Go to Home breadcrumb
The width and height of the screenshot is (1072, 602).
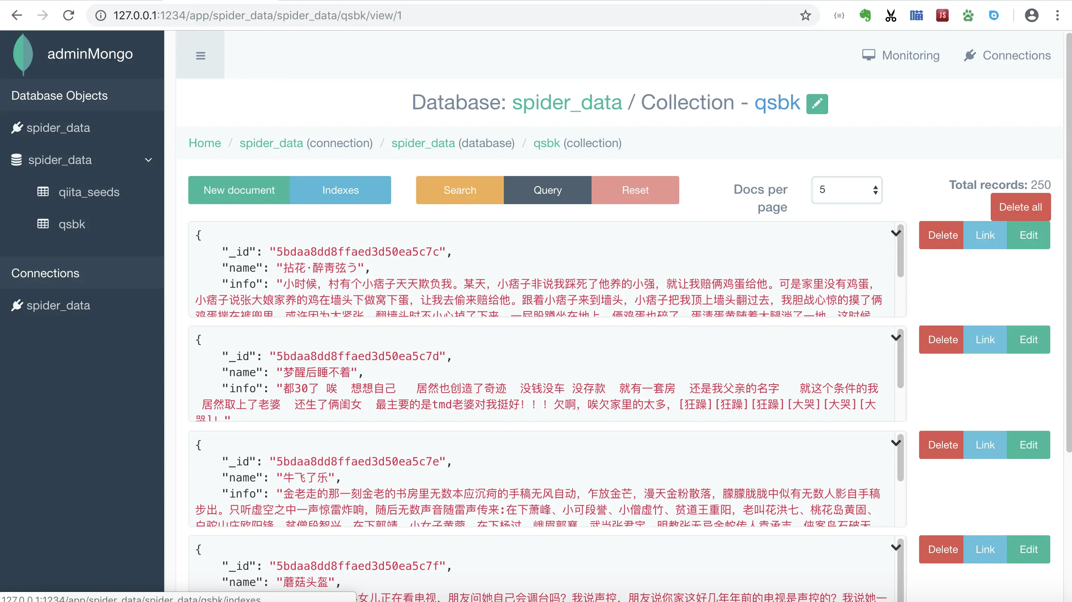pos(205,143)
